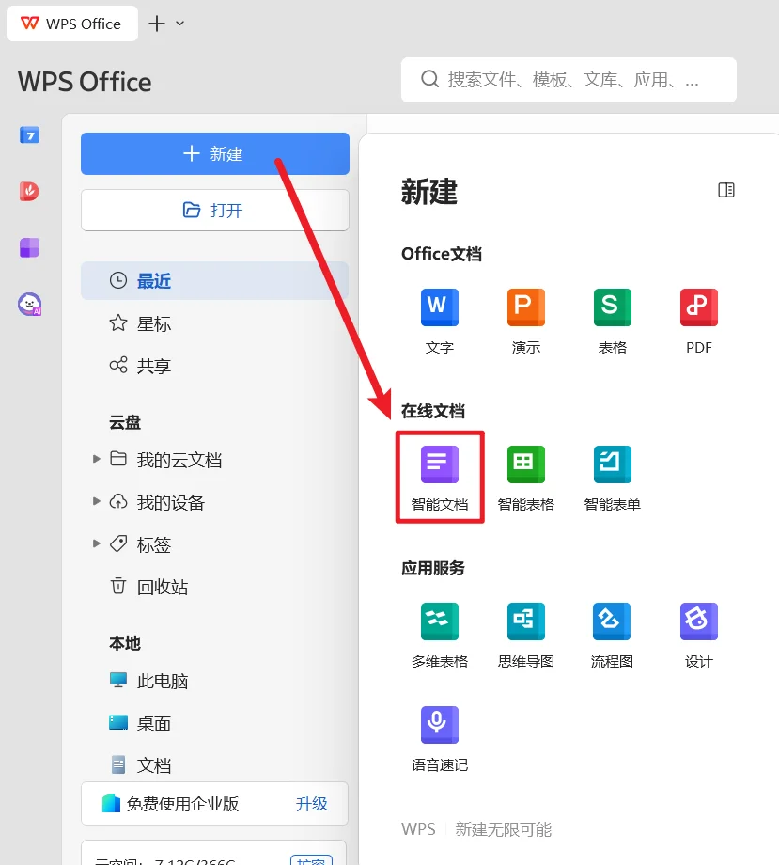Click the WPS Office logo tab
The image size is (779, 865).
[72, 24]
